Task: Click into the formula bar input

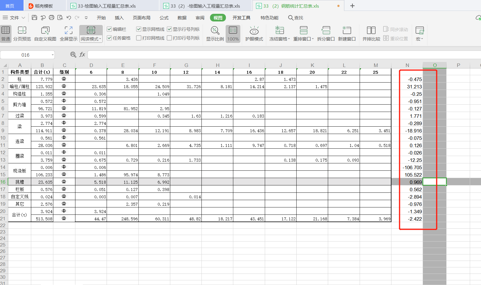Action: pos(284,55)
